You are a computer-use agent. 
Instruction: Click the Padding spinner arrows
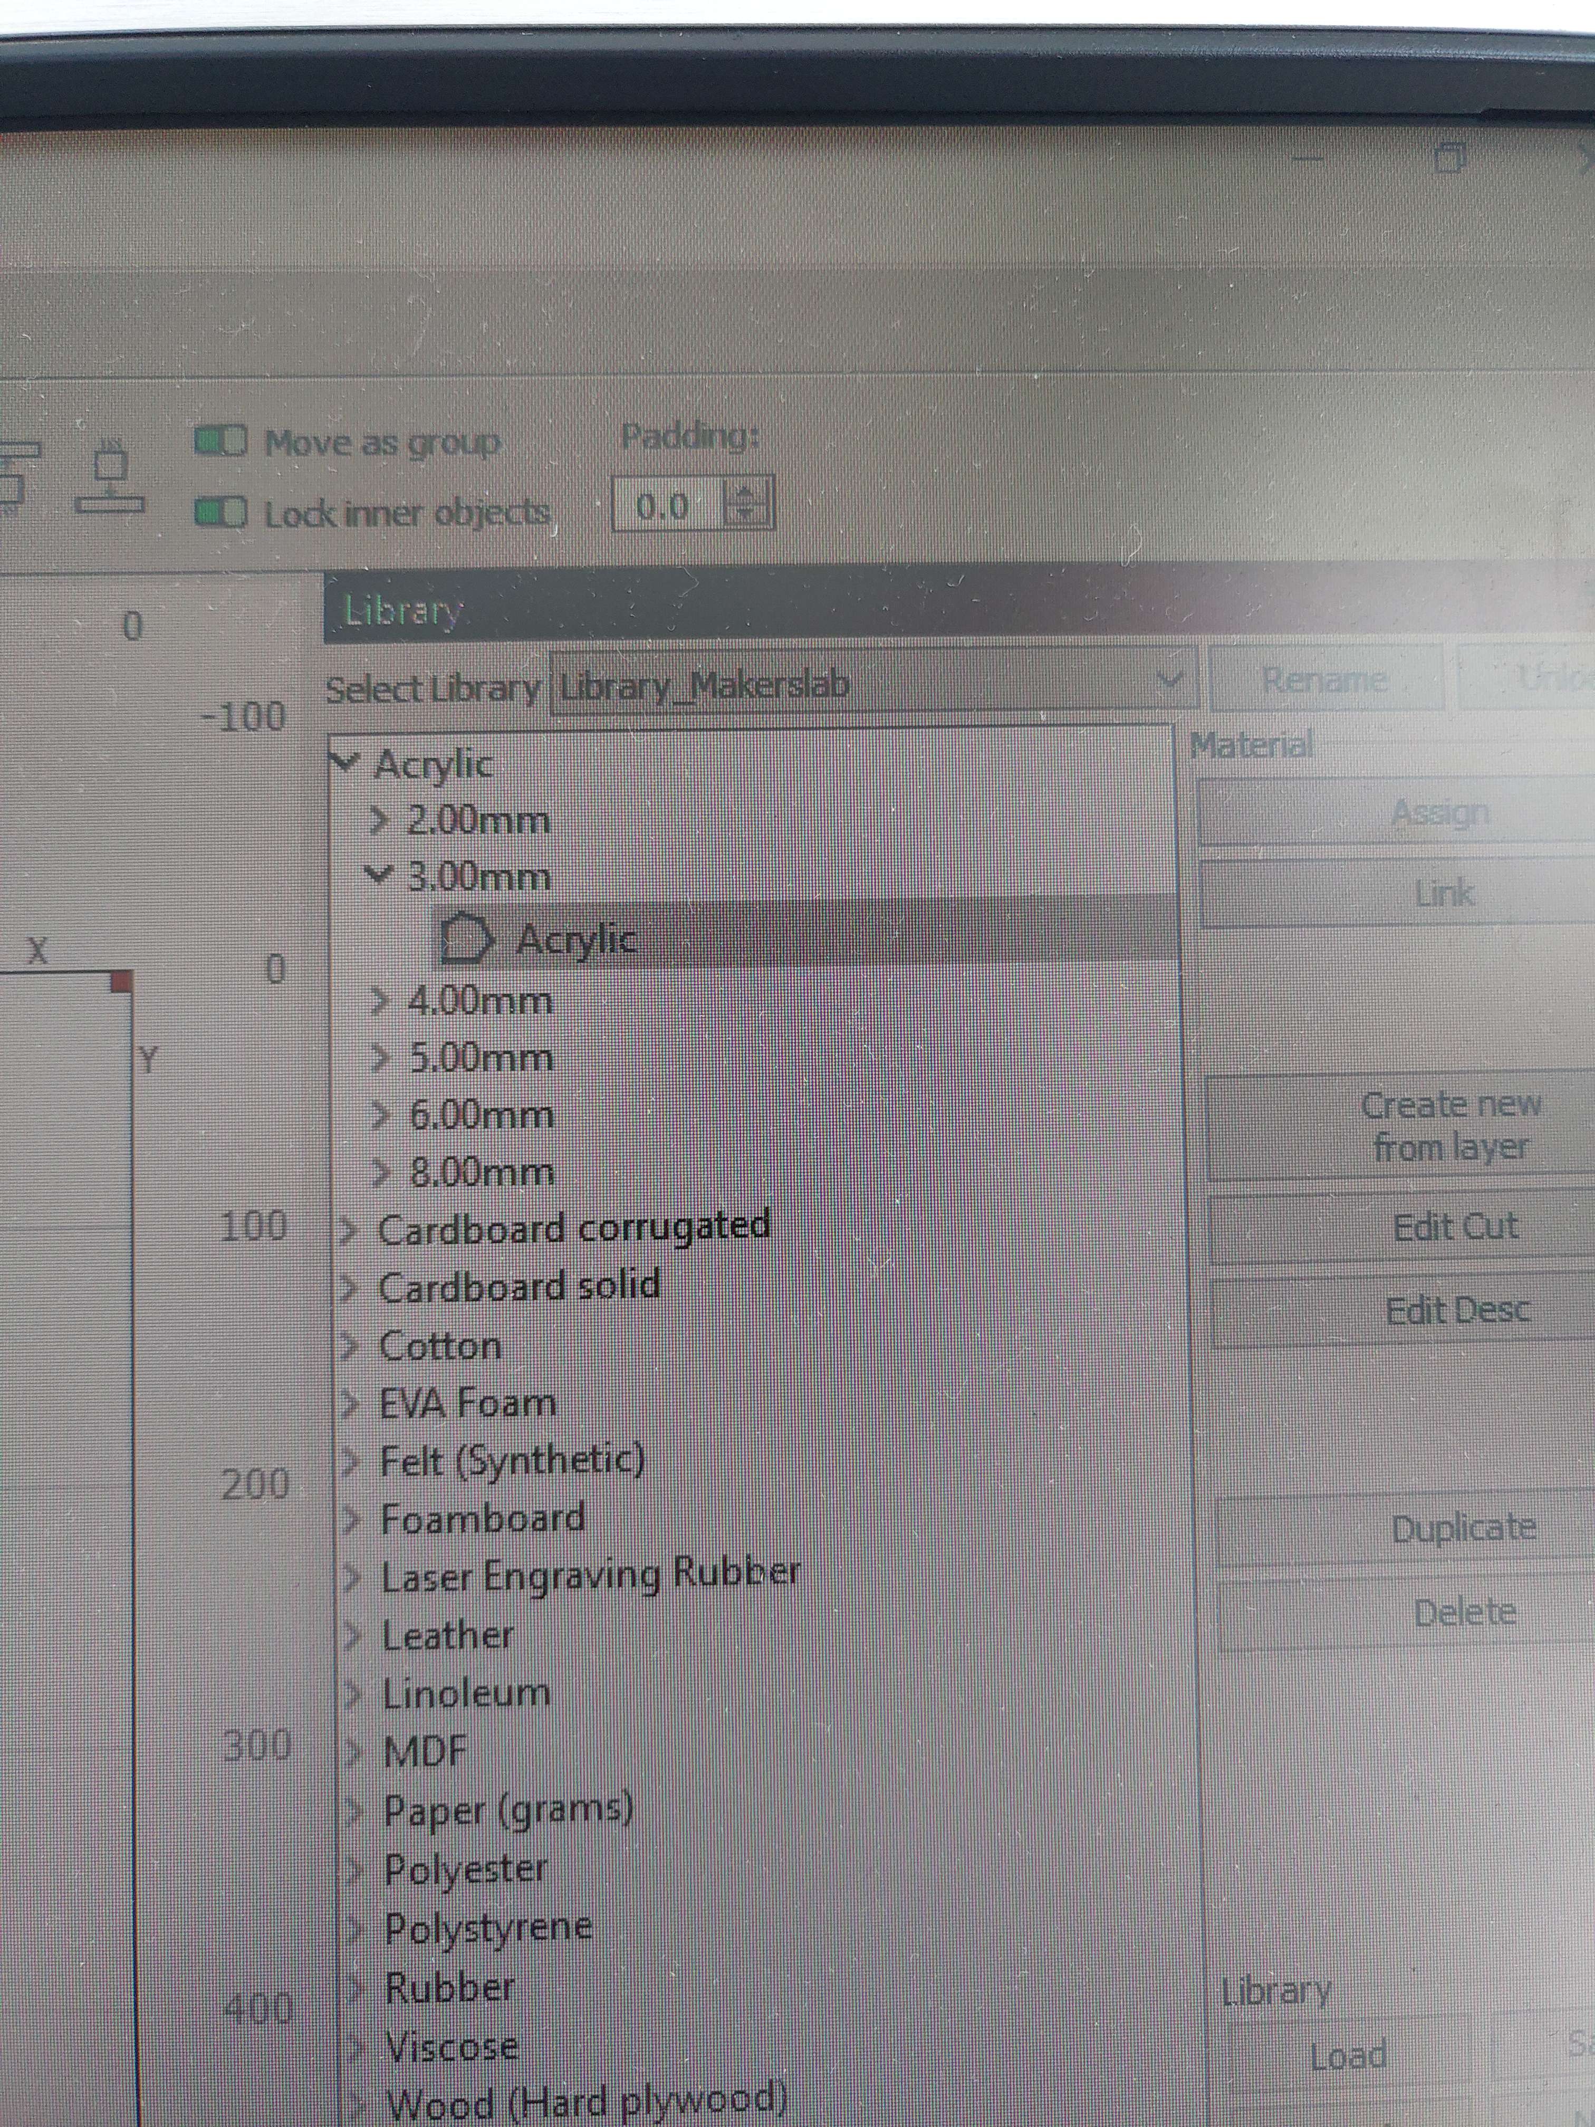pos(745,504)
